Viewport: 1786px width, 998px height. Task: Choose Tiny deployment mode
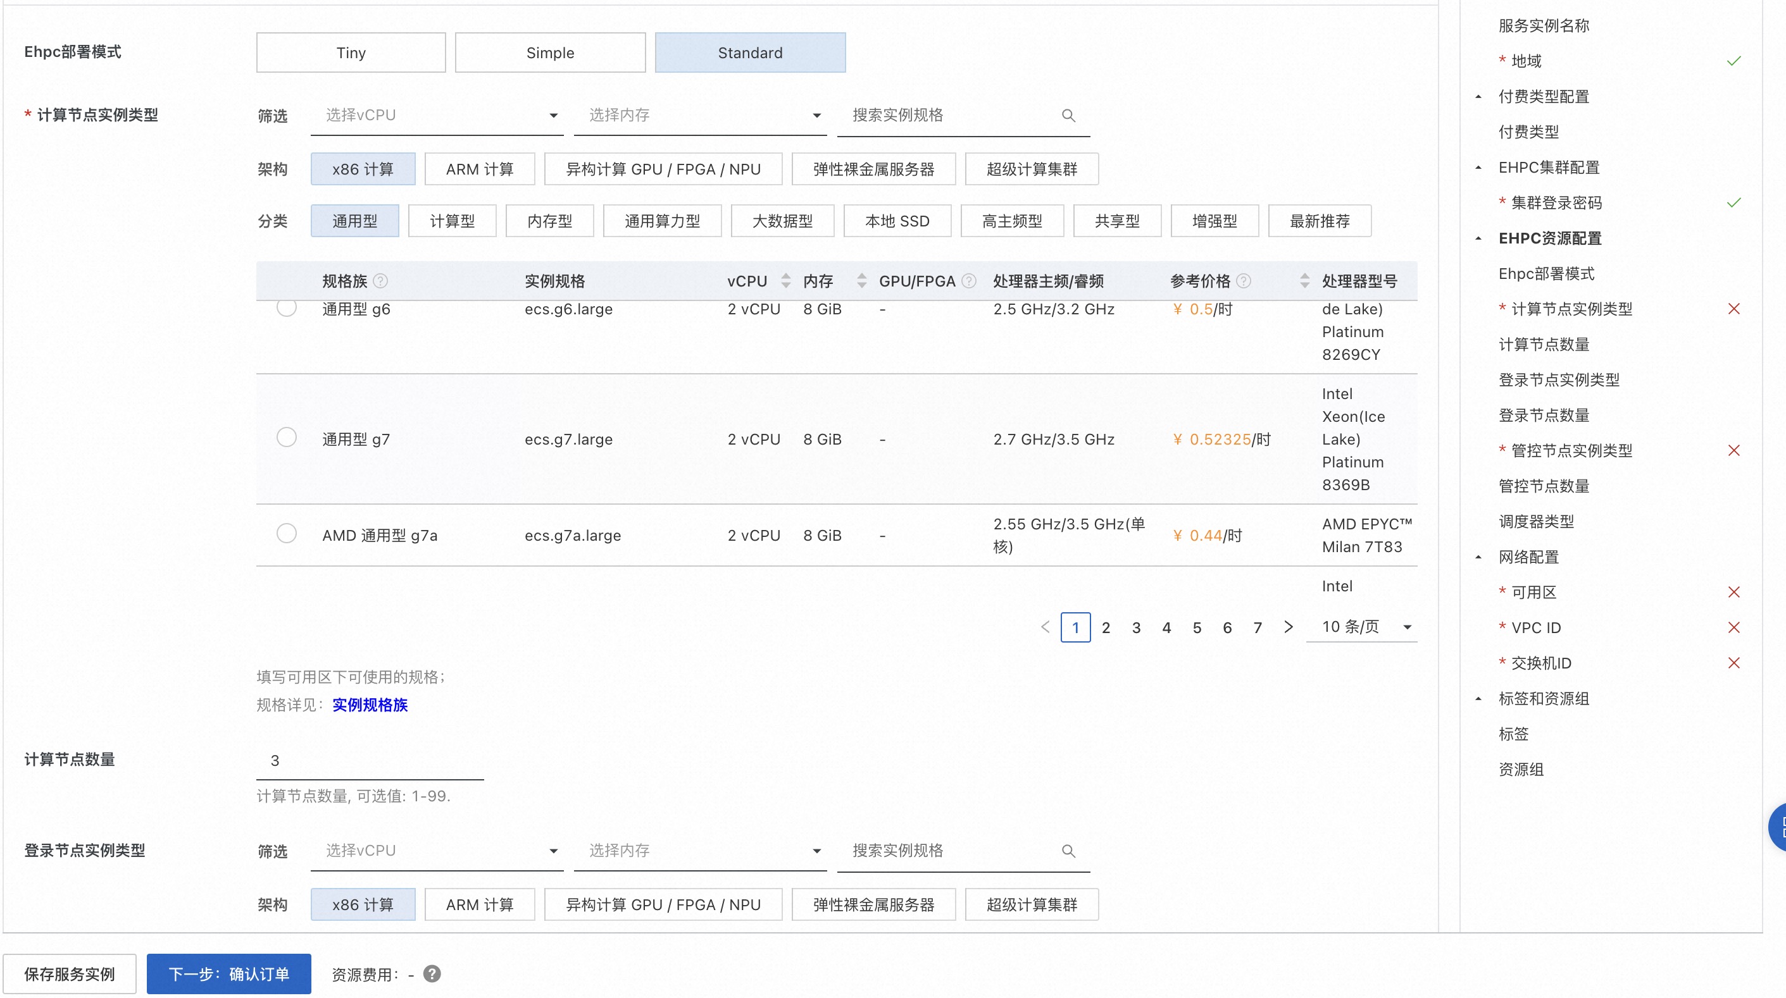click(351, 52)
